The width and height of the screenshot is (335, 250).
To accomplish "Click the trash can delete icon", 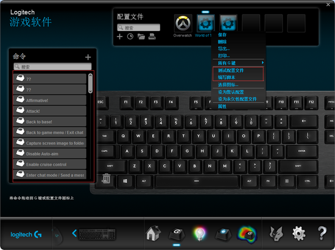I will 106,179.
